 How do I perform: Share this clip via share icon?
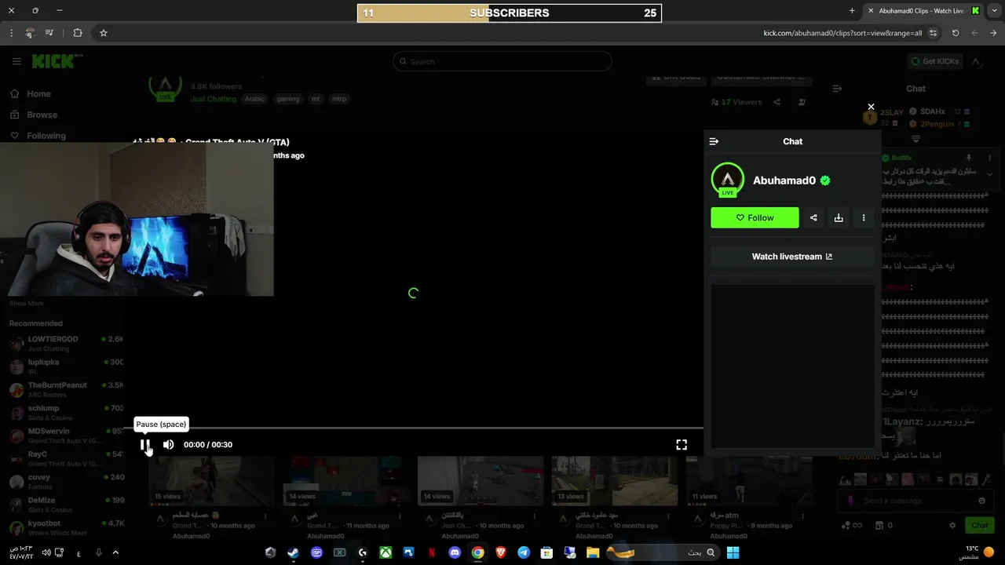pos(813,217)
